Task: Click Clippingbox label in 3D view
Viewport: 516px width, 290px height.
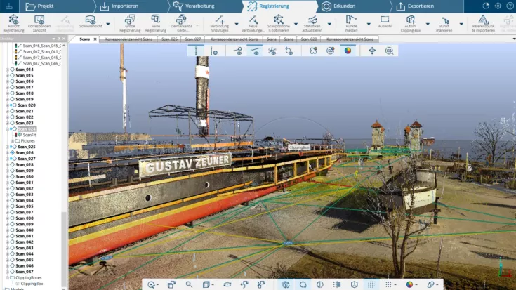Action: (x=299, y=147)
